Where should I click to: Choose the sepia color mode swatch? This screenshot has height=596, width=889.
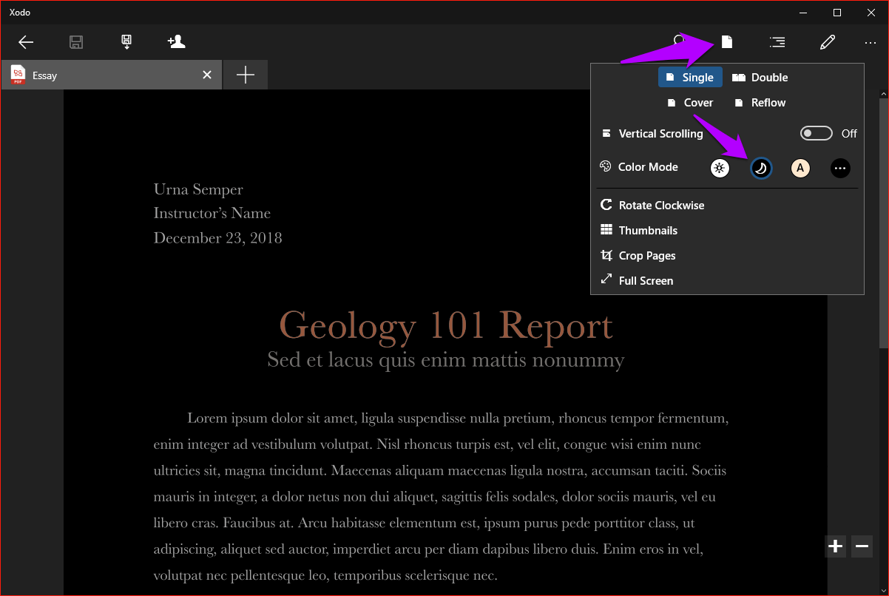(800, 168)
